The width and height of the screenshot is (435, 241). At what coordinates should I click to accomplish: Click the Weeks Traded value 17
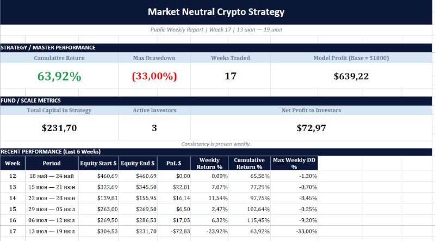point(230,76)
